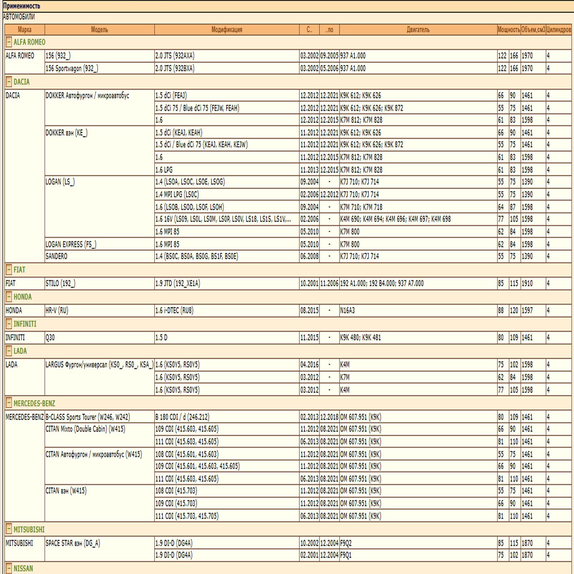Screen dimensions: 574x574
Task: Click the Объем,см3 column header
Action: pyautogui.click(x=533, y=30)
